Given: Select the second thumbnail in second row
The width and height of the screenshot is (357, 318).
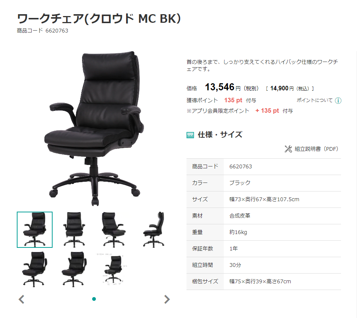Looking at the screenshot, I should pyautogui.click(x=74, y=269).
